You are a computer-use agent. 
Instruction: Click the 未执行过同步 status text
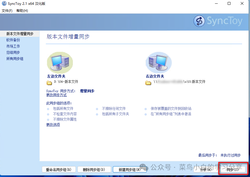coord(230,155)
